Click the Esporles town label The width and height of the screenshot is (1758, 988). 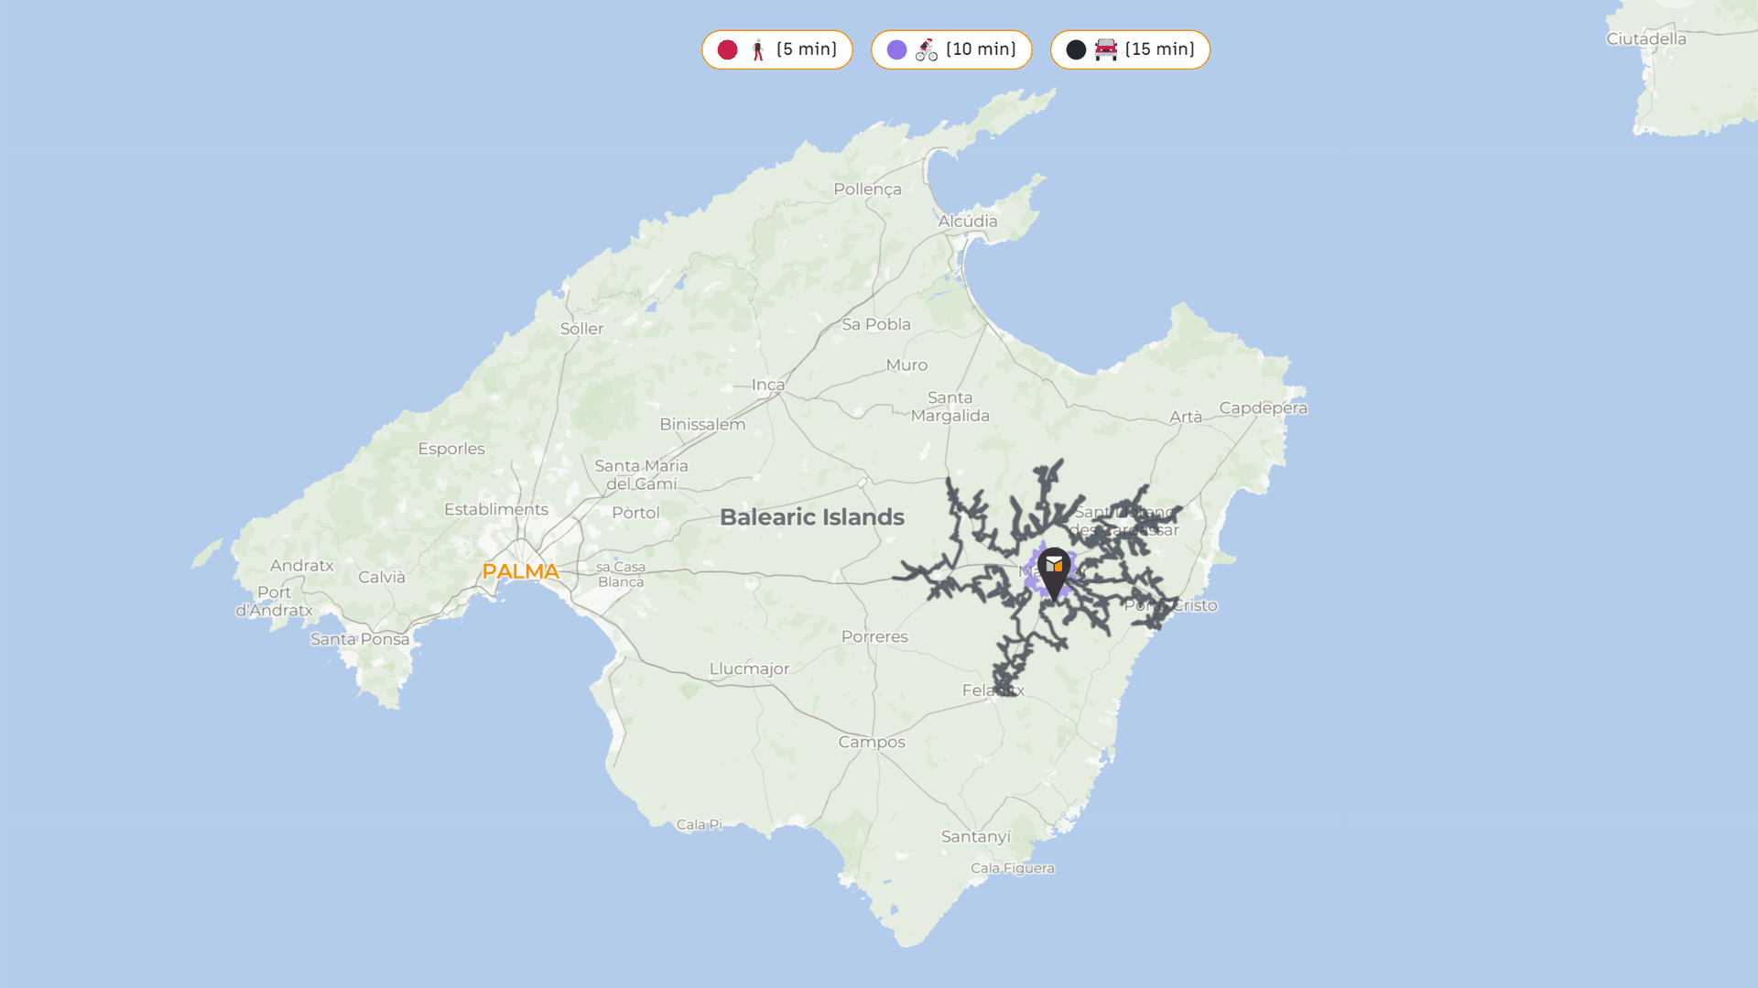[x=451, y=449]
